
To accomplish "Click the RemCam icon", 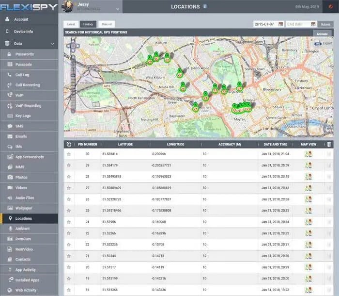I will (10, 239).
